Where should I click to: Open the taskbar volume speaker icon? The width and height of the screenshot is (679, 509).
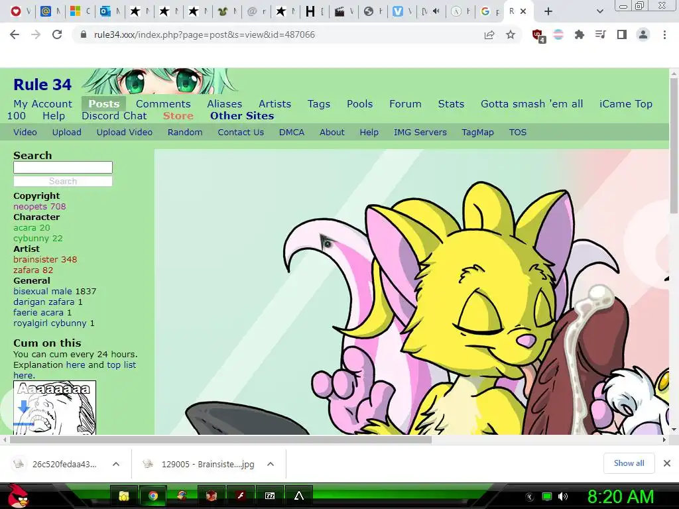pyautogui.click(x=562, y=496)
